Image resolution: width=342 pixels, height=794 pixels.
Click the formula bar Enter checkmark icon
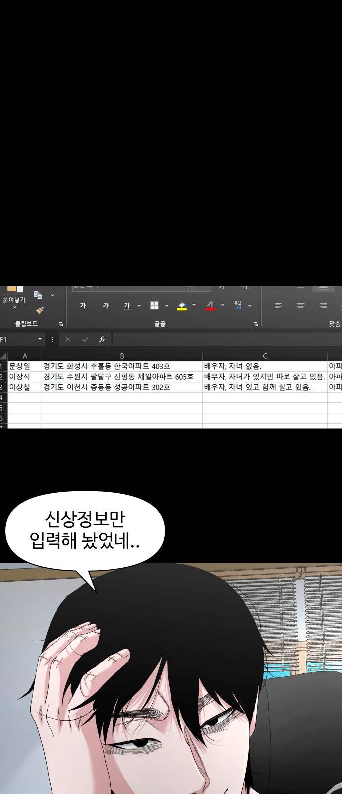click(x=85, y=340)
